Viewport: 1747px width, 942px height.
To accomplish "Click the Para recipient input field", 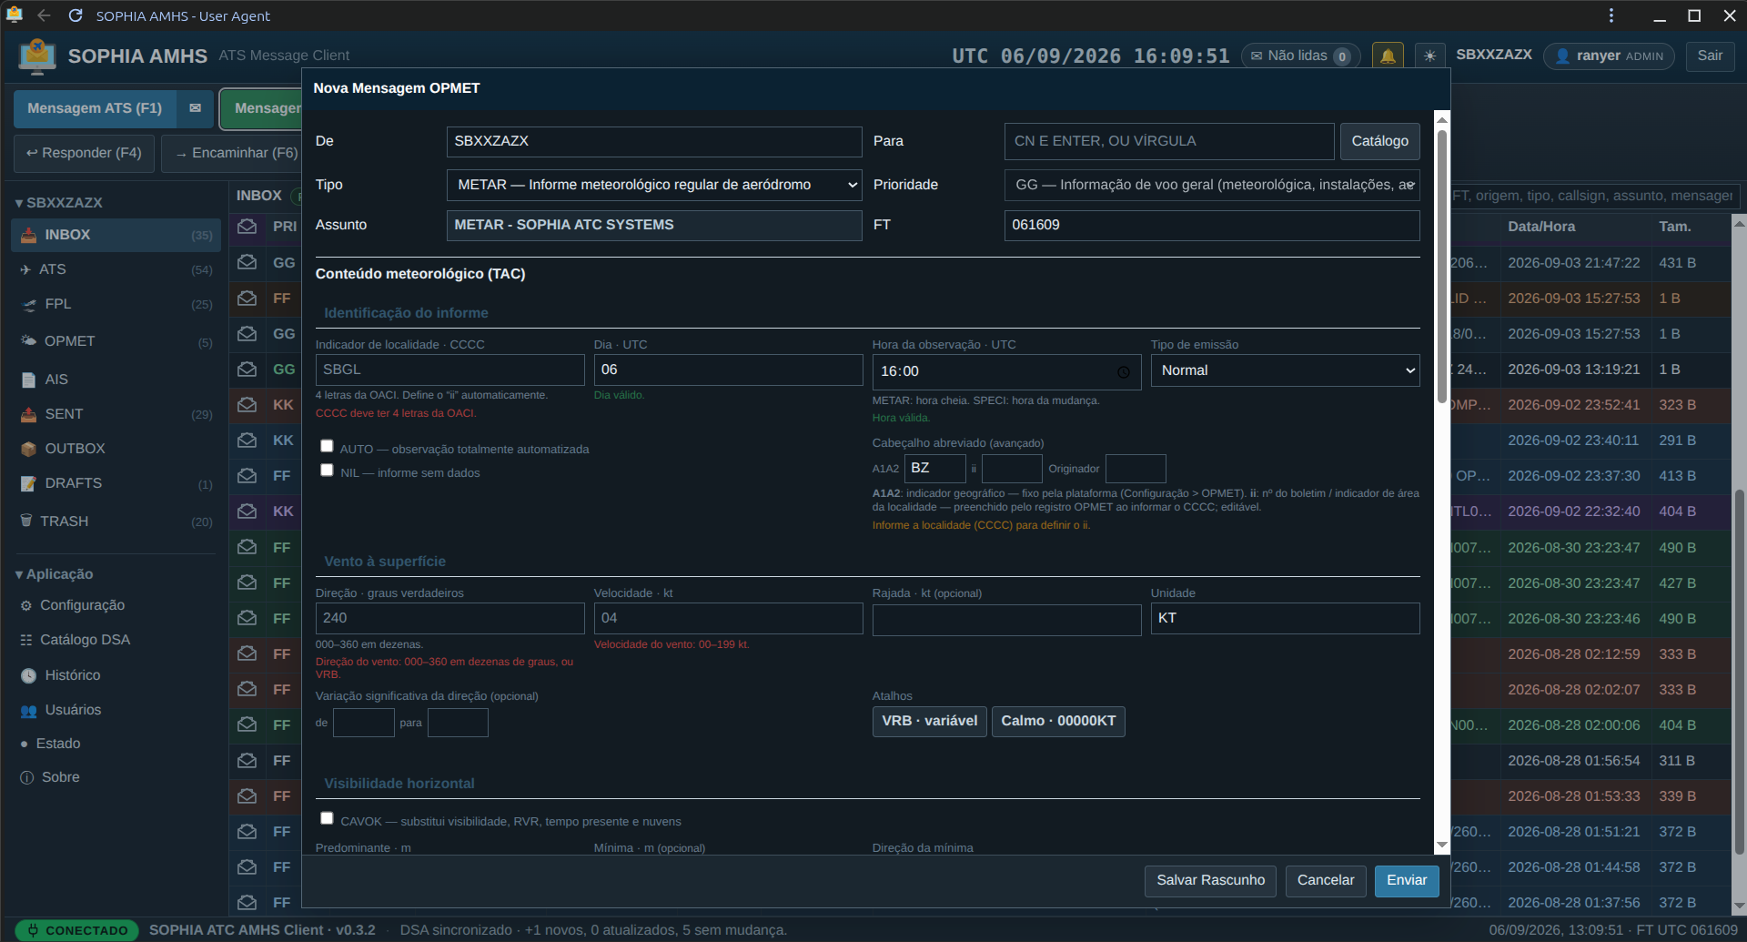I will tap(1169, 141).
